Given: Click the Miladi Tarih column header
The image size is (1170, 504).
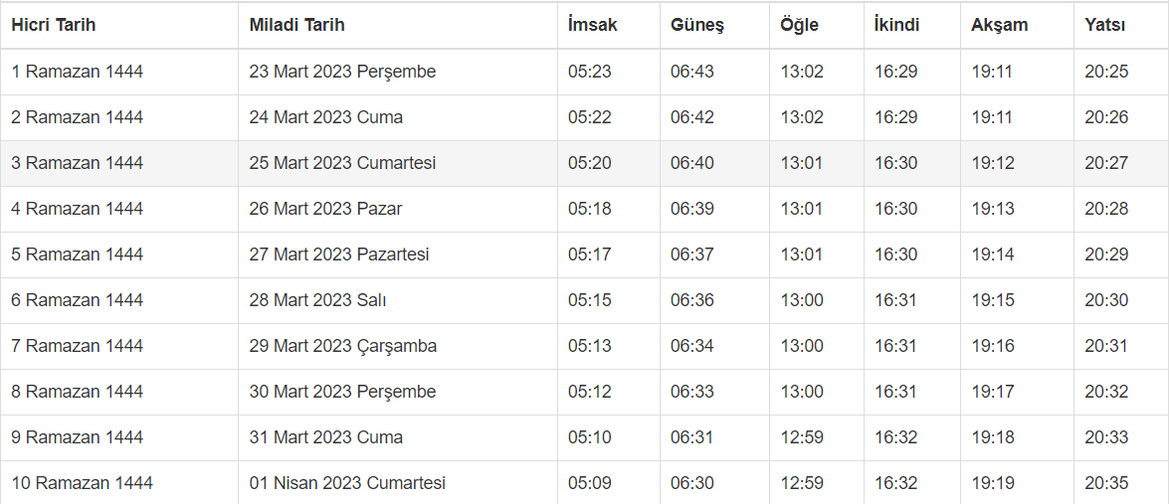Looking at the screenshot, I should 296,25.
